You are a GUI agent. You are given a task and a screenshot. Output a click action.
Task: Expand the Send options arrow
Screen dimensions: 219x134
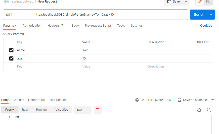point(211,15)
